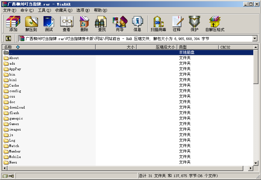Expand the archive path dropdown arrow

point(255,38)
